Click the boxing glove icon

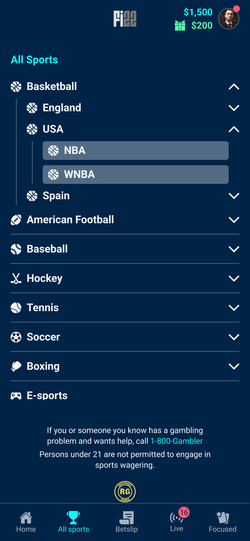pyautogui.click(x=16, y=366)
